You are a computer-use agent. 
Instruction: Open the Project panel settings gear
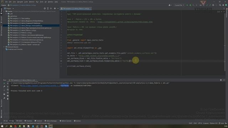55,9
